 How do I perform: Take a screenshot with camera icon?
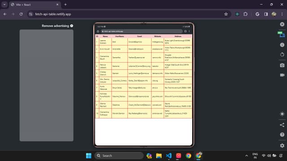pos(282,65)
